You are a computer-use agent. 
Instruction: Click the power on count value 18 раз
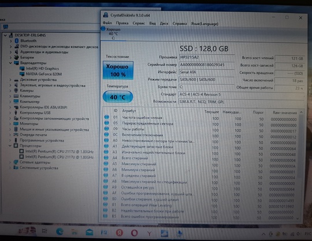point(289,81)
